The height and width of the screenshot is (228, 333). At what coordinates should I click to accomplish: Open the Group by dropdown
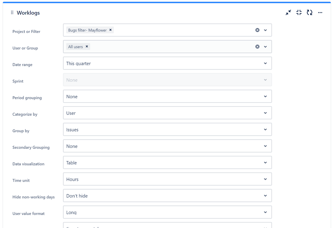167,129
